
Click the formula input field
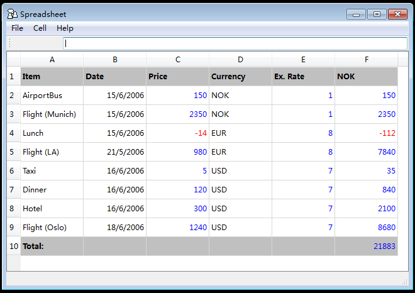pyautogui.click(x=235, y=43)
